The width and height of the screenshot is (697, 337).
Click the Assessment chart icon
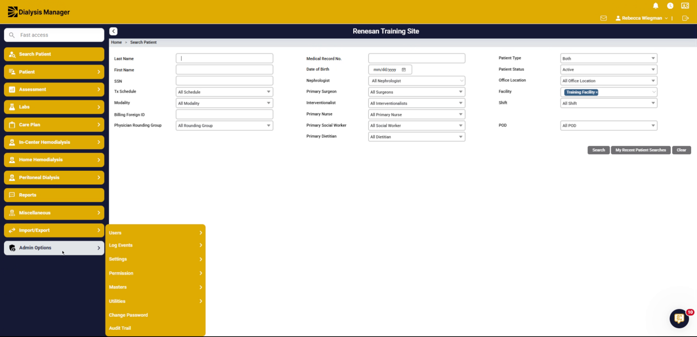(12, 89)
